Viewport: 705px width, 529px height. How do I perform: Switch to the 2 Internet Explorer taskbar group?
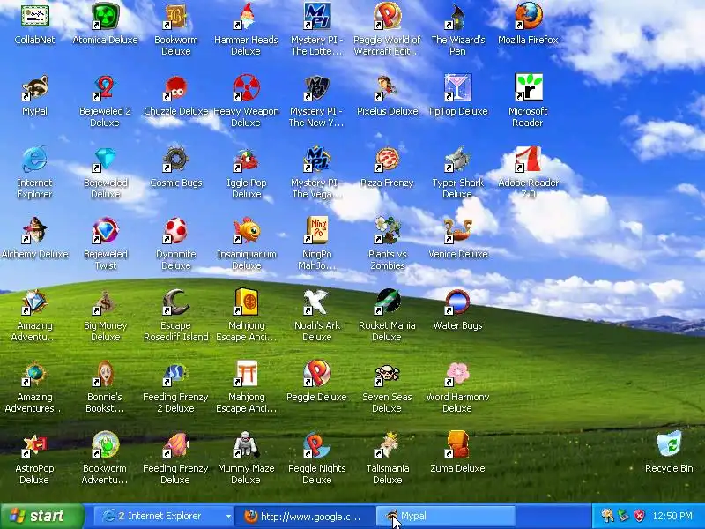point(165,516)
